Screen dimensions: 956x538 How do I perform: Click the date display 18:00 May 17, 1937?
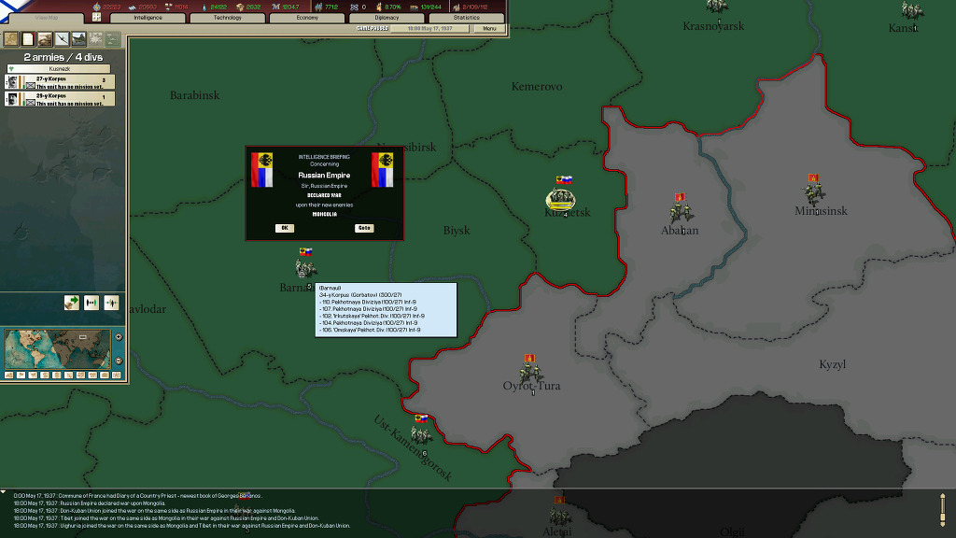pos(431,29)
